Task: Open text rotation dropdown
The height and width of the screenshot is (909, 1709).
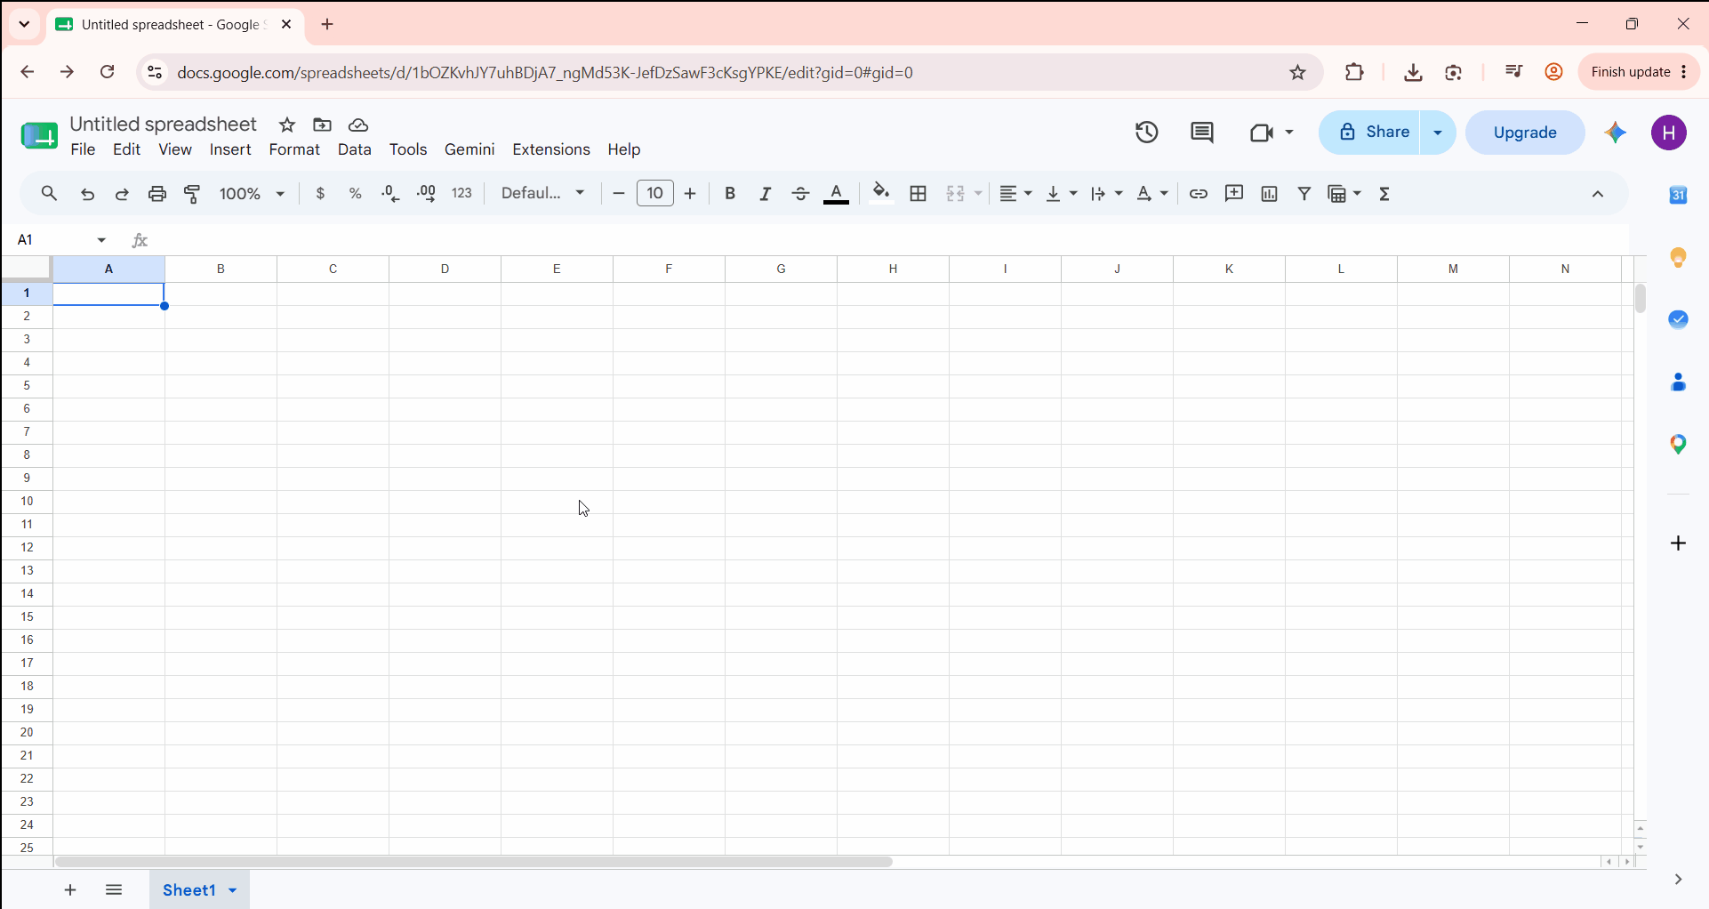Action: pos(1152,193)
